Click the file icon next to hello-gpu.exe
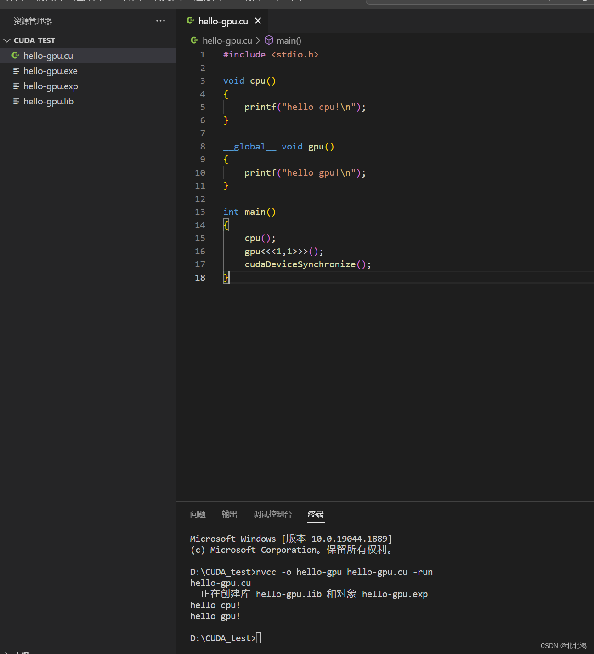594x654 pixels. coord(16,71)
